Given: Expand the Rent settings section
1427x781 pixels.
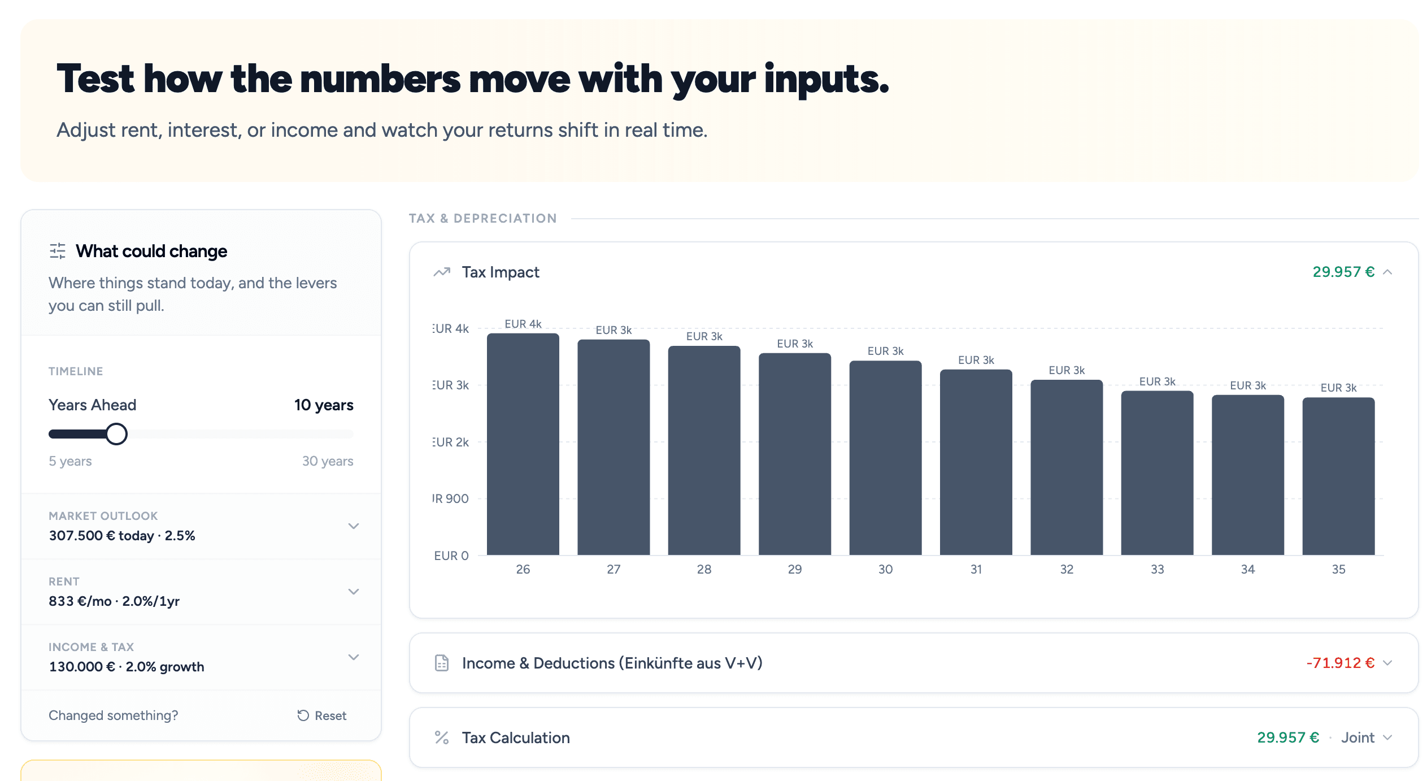Looking at the screenshot, I should pos(201,592).
